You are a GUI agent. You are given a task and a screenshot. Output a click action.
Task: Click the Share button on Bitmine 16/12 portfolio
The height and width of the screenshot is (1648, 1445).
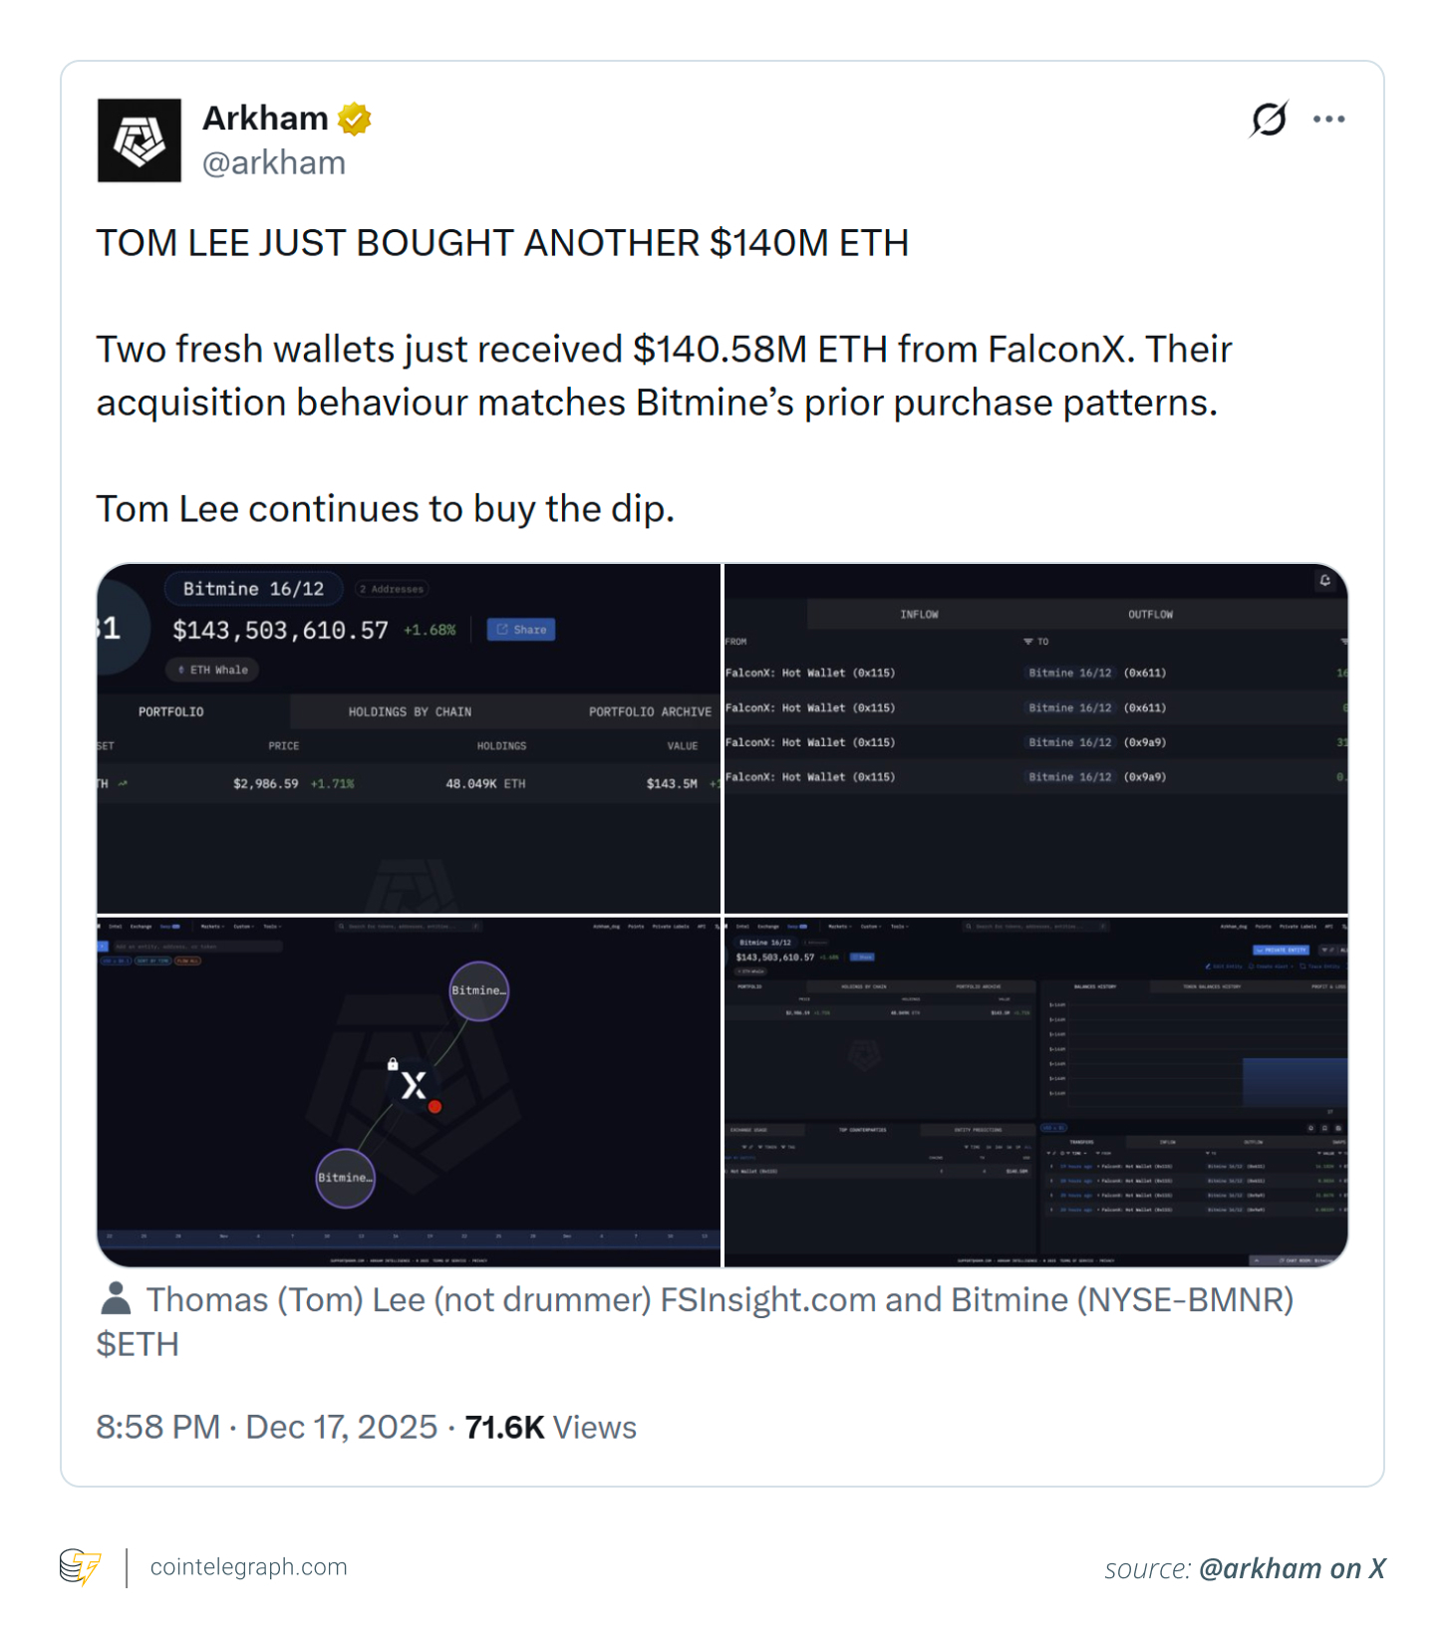tap(521, 630)
